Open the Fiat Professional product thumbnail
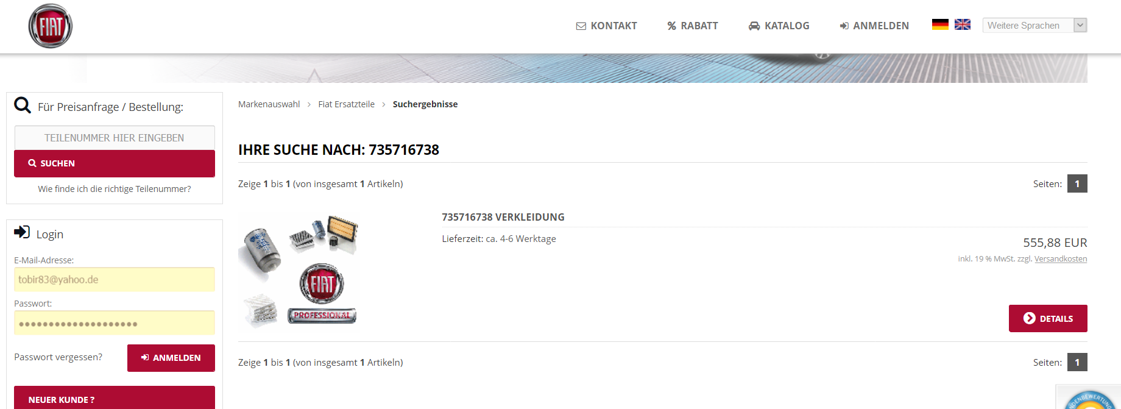This screenshot has height=409, width=1121. [298, 271]
